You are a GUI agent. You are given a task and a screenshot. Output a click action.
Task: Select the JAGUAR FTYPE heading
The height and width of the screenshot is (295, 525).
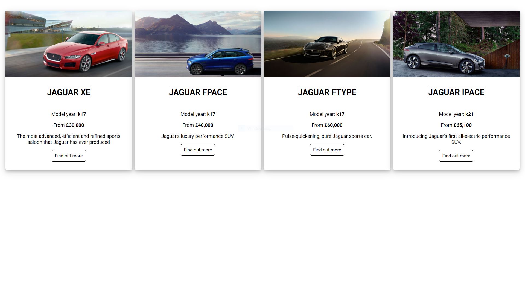[327, 92]
